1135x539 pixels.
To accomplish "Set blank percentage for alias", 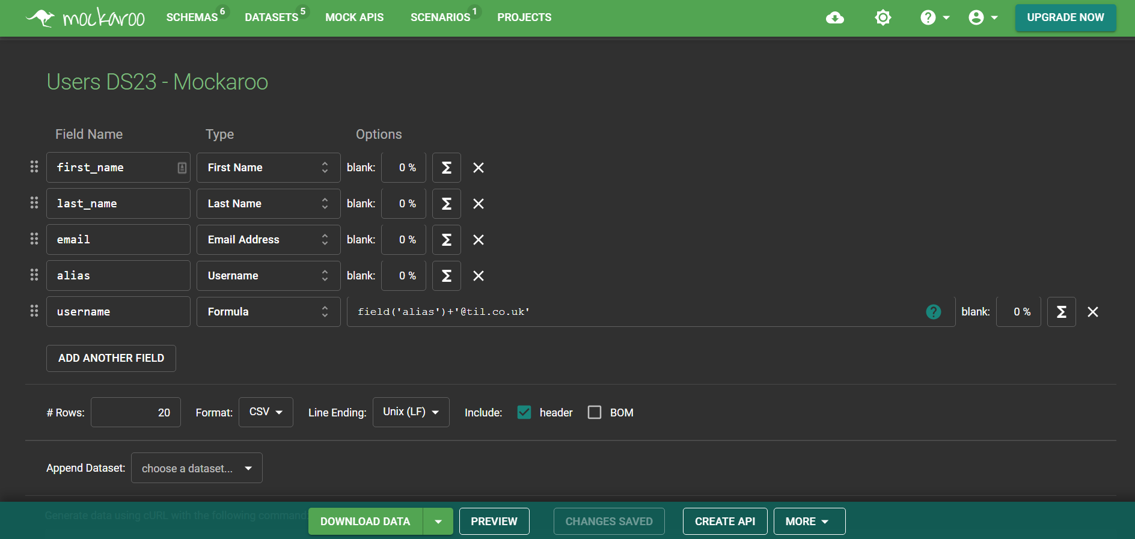I will [404, 276].
